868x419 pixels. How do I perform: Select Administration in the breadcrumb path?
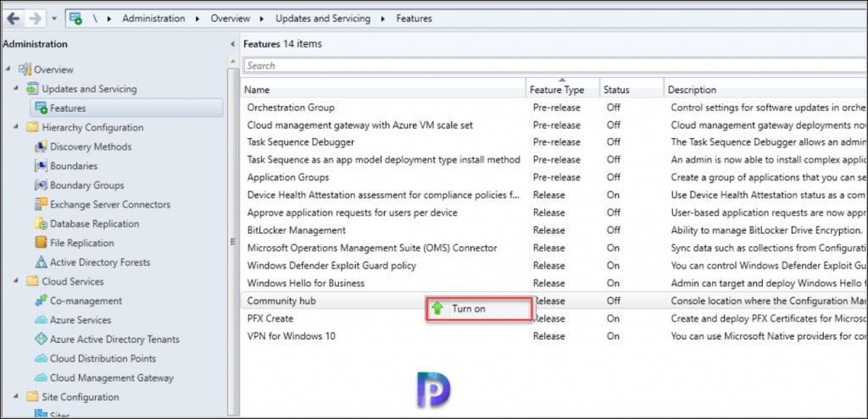point(153,19)
